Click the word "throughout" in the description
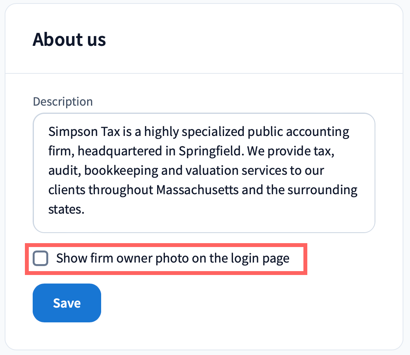Screen dimensions: 410x355 point(121,190)
